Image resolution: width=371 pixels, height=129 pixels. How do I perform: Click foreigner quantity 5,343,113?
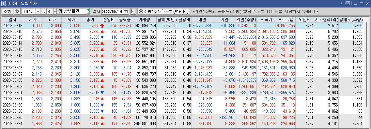[x=247, y=25]
